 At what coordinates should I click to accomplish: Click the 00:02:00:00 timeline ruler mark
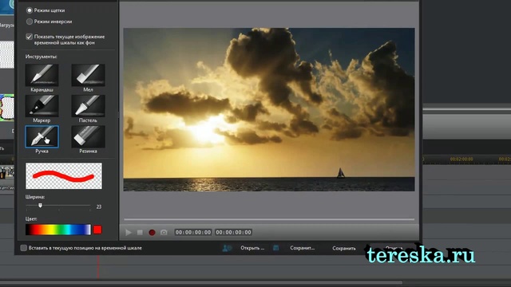point(461,159)
